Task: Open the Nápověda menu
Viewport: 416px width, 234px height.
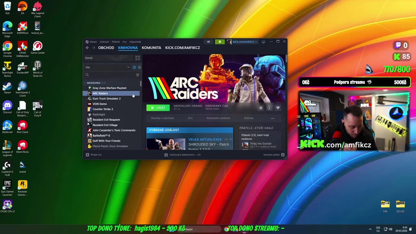Action: (135, 42)
